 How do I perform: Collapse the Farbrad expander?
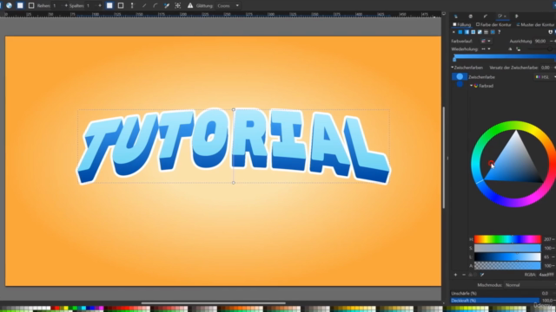[x=471, y=86]
